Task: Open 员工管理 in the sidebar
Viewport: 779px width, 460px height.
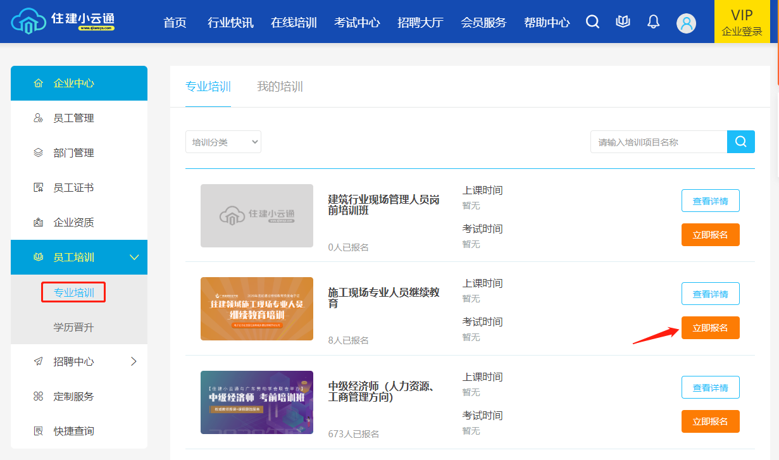Action: pyautogui.click(x=73, y=118)
